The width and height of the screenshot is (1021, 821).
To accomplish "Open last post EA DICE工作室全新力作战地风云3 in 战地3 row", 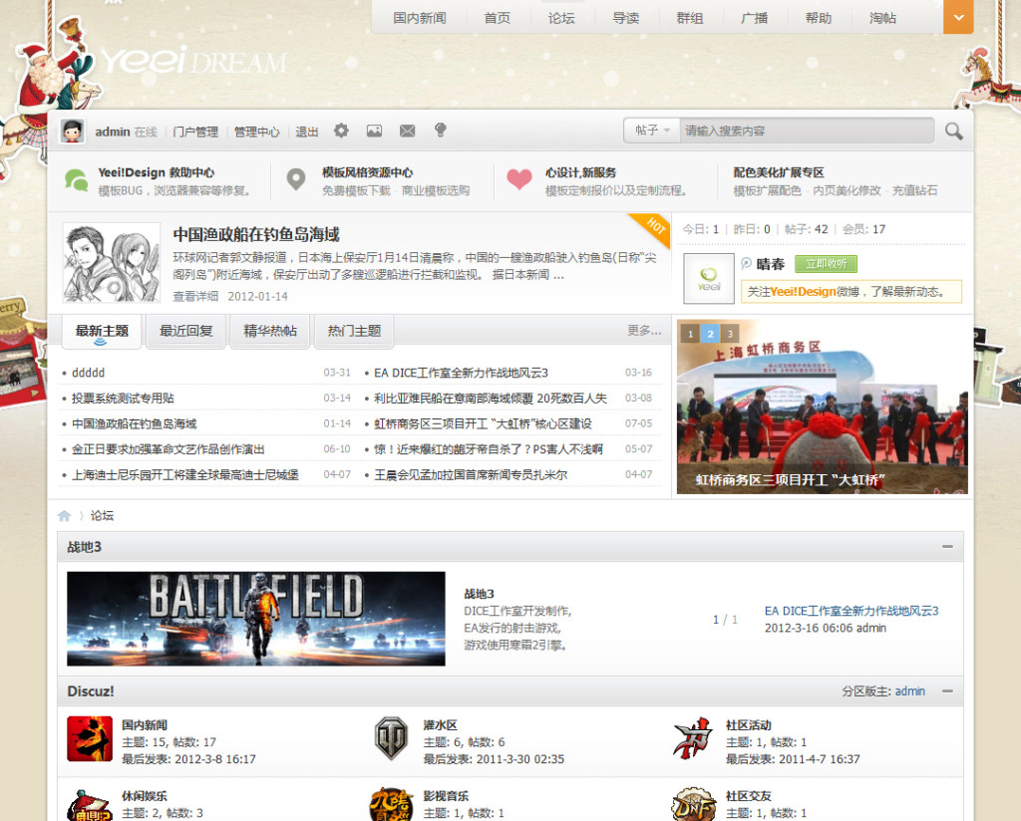I will click(x=851, y=611).
